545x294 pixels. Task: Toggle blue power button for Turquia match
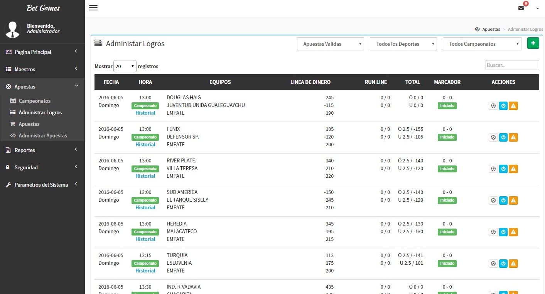tap(503, 264)
